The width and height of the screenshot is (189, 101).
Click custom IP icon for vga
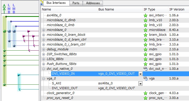pyautogui.click(x=146, y=78)
